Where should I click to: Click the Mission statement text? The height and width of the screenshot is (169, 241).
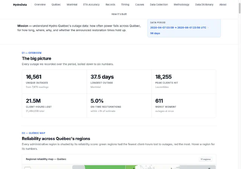point(79,28)
